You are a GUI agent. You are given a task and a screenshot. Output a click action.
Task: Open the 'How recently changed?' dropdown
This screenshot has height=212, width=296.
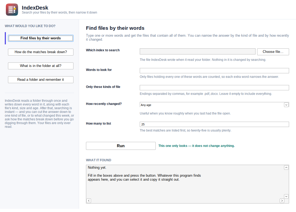pos(214,105)
